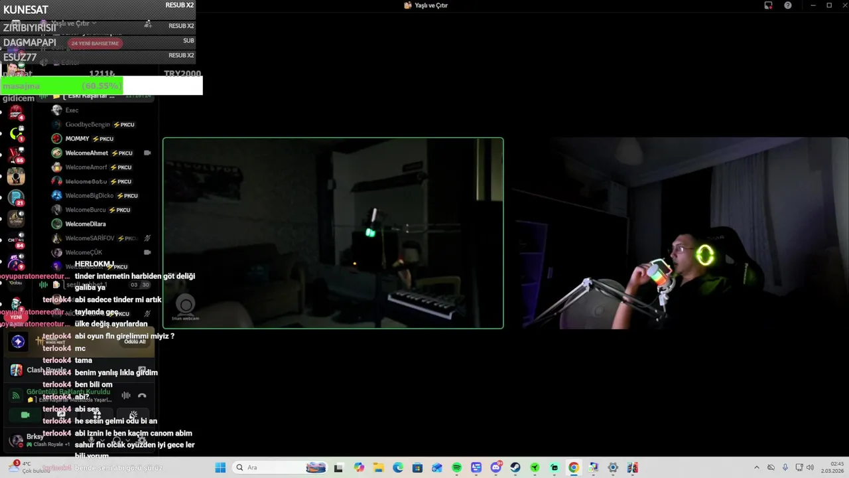Open Discord user settings gear

click(141, 440)
